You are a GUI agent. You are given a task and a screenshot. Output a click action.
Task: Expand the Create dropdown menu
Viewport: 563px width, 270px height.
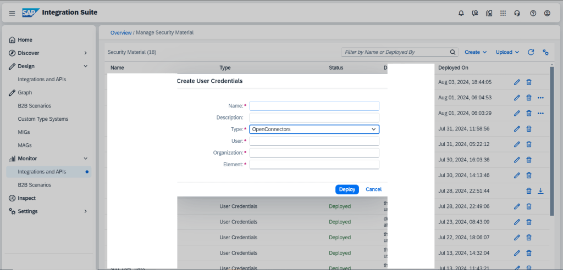(x=476, y=52)
